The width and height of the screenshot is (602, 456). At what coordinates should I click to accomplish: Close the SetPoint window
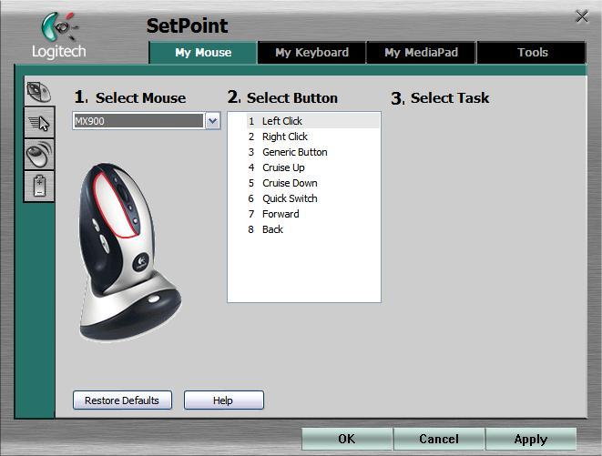[x=582, y=17]
